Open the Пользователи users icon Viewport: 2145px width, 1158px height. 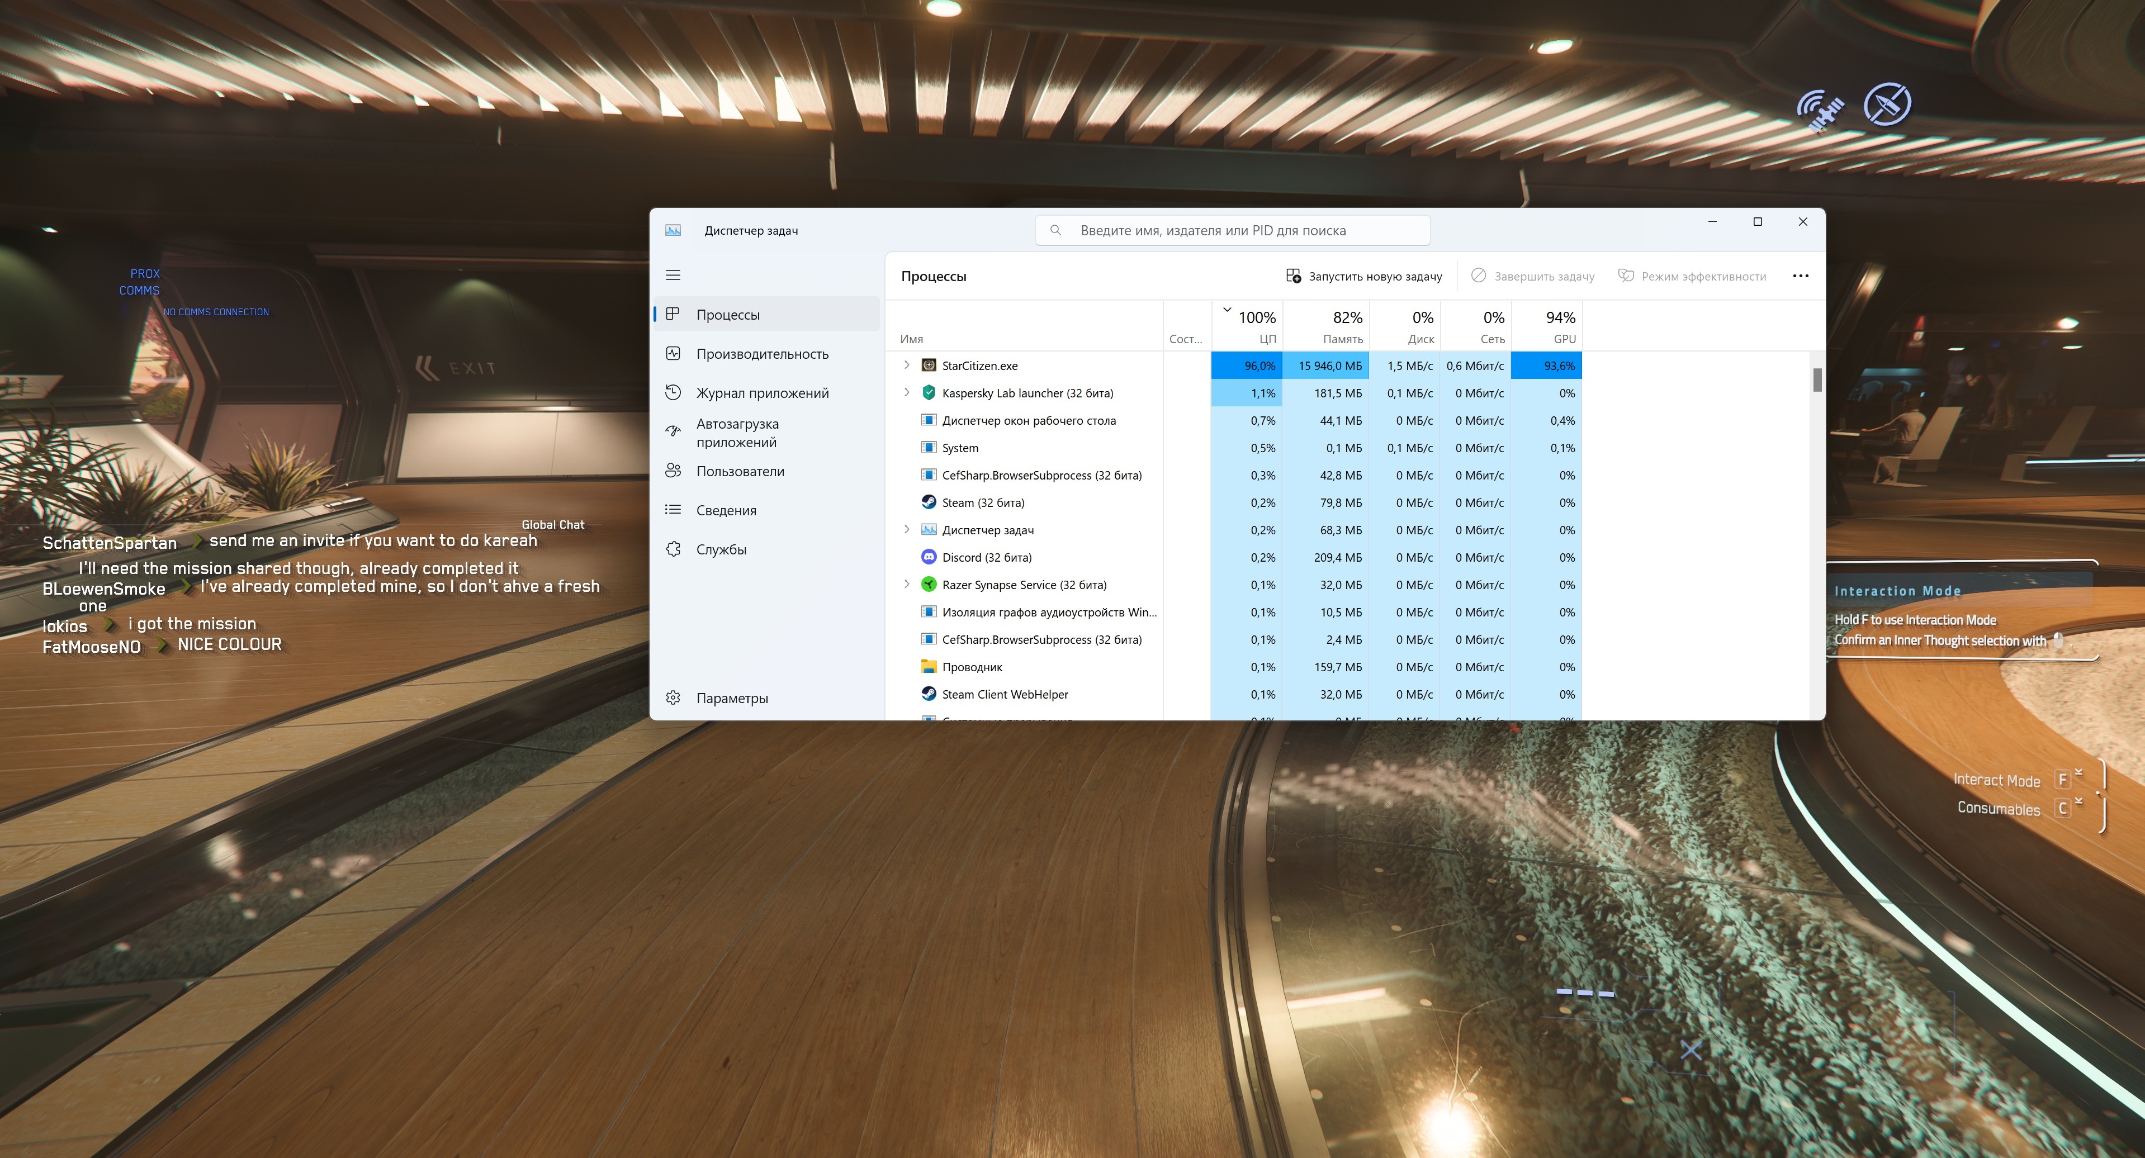674,471
